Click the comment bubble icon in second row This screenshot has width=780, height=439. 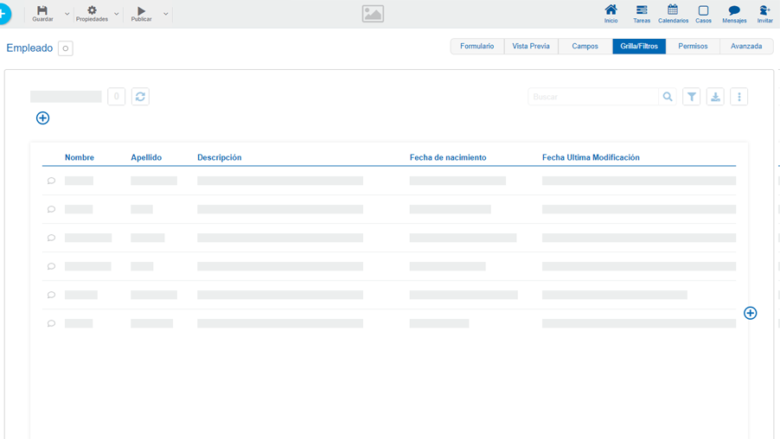(x=51, y=209)
